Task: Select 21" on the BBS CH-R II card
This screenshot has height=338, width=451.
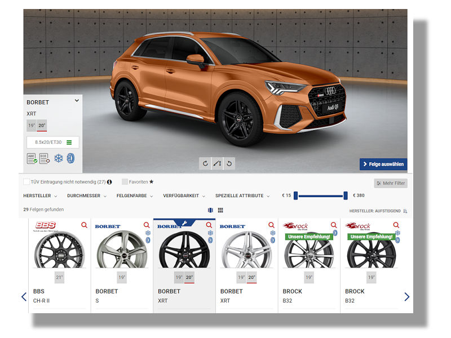Action: (x=59, y=277)
